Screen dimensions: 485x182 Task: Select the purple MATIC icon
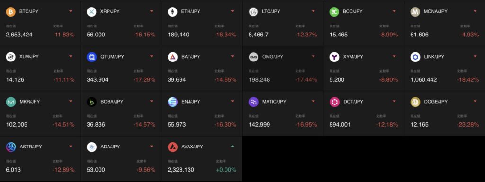coord(254,102)
